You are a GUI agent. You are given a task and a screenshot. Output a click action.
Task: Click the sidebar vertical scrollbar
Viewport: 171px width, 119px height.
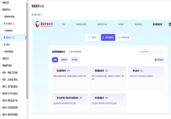point(27,51)
